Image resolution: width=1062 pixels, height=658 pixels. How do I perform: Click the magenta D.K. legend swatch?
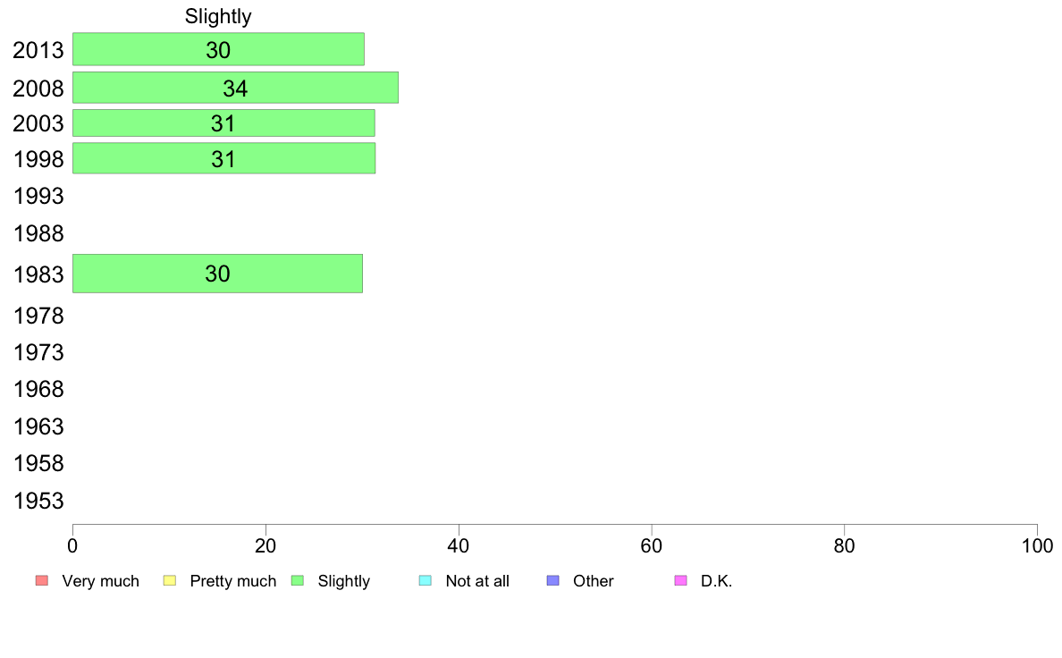coord(680,581)
